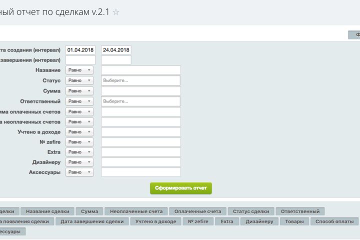Screen dimensions: 360x240
Task: Focus the № zefire value field
Action: (140, 142)
